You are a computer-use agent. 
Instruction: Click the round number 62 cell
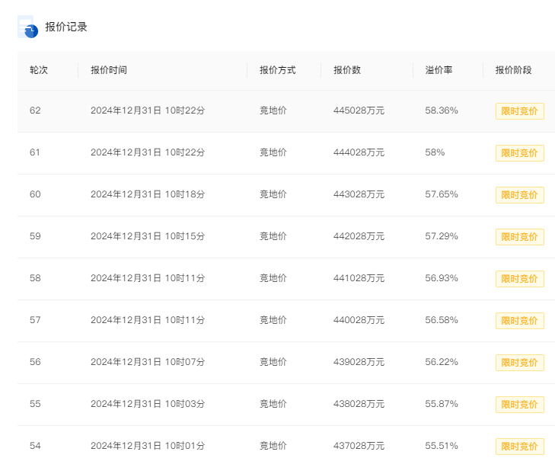[x=35, y=110]
